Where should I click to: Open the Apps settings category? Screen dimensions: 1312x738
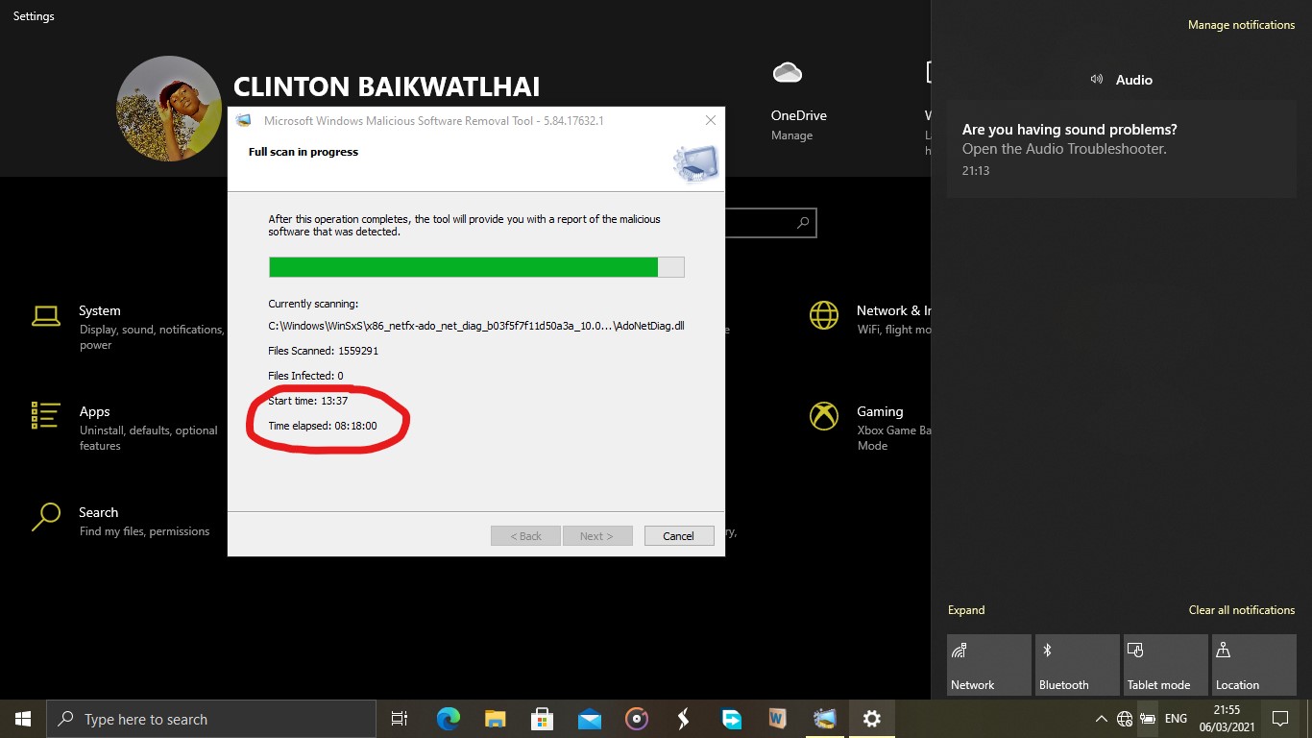click(94, 411)
